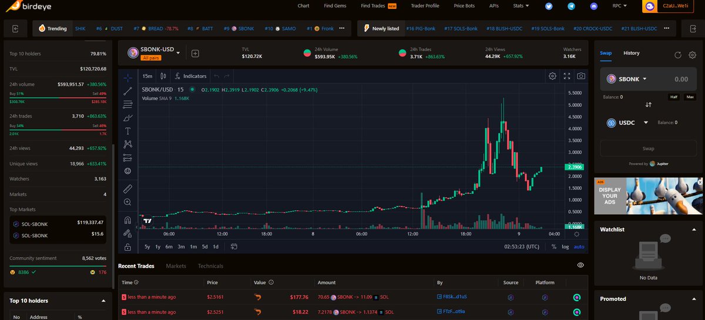Flip the swap direction arrows
Viewport: 705px width, 320px height.
(649, 105)
